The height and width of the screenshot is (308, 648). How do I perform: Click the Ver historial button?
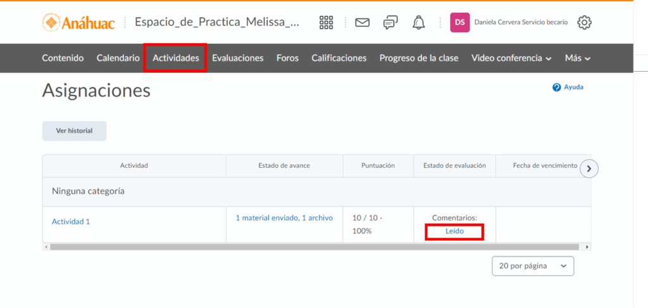[74, 131]
